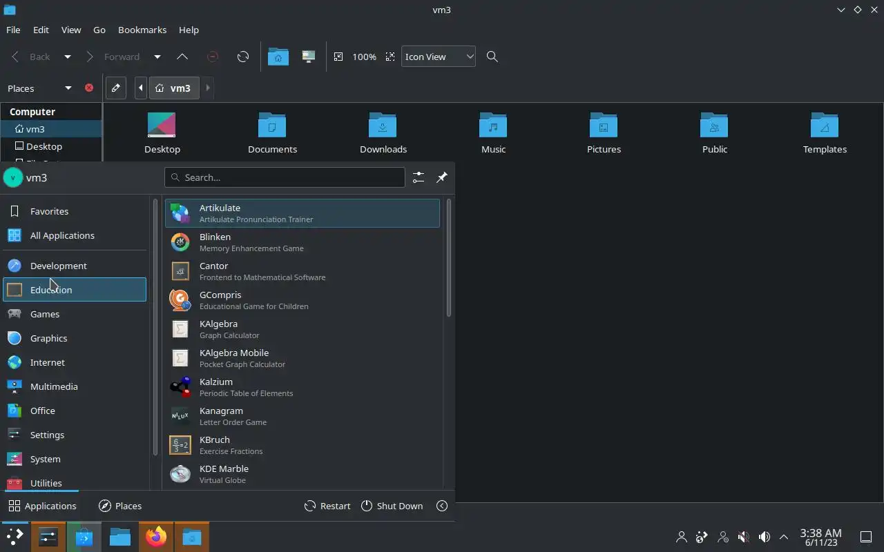
Task: Click the launcher Search field
Action: pos(285,177)
